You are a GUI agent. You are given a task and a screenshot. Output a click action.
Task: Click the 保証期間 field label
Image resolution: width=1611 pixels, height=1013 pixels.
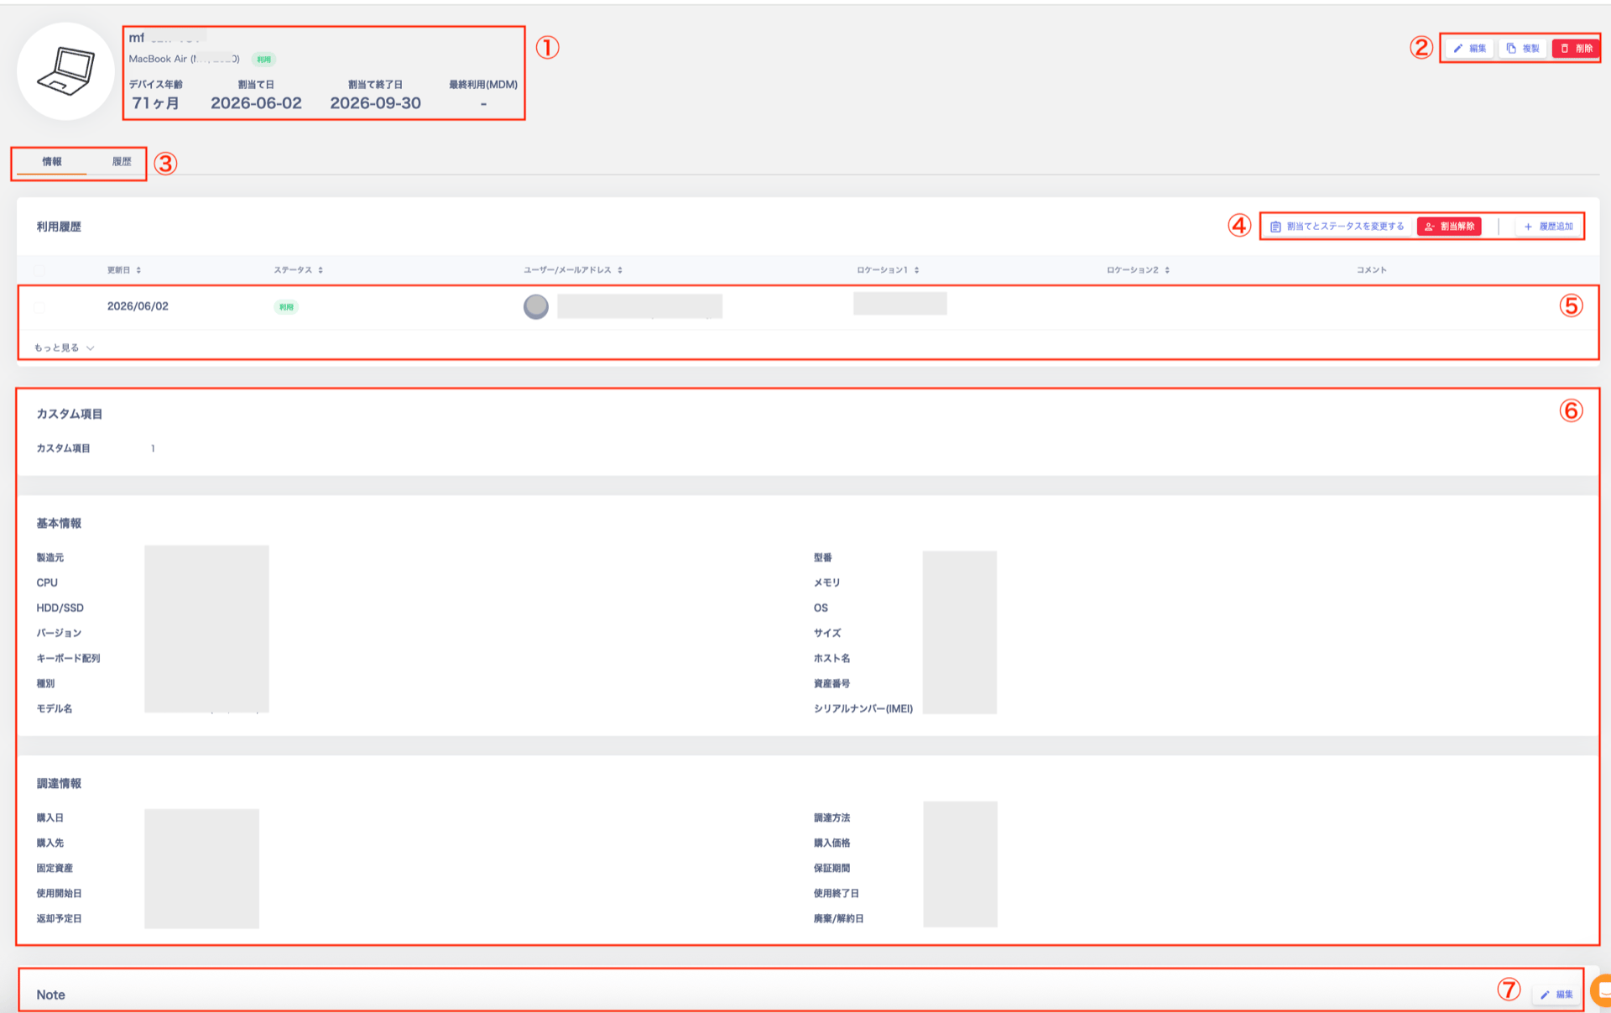coord(832,868)
